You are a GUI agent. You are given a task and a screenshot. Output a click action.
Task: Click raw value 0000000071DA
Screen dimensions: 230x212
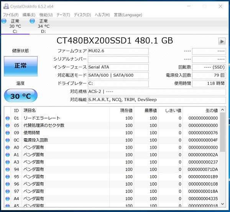(x=203, y=169)
